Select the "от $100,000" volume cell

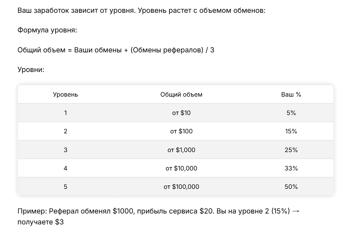[181, 187]
